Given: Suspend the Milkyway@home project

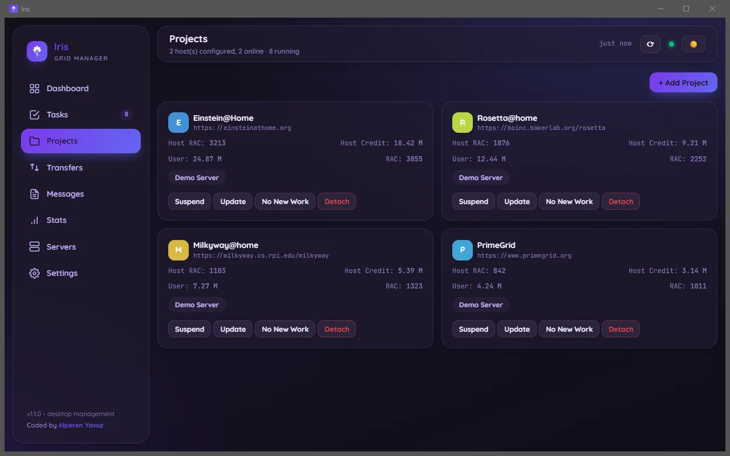Looking at the screenshot, I should (x=189, y=329).
